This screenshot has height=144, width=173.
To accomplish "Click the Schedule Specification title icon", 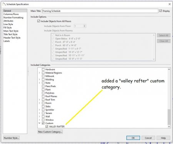I will tap(4, 4).
